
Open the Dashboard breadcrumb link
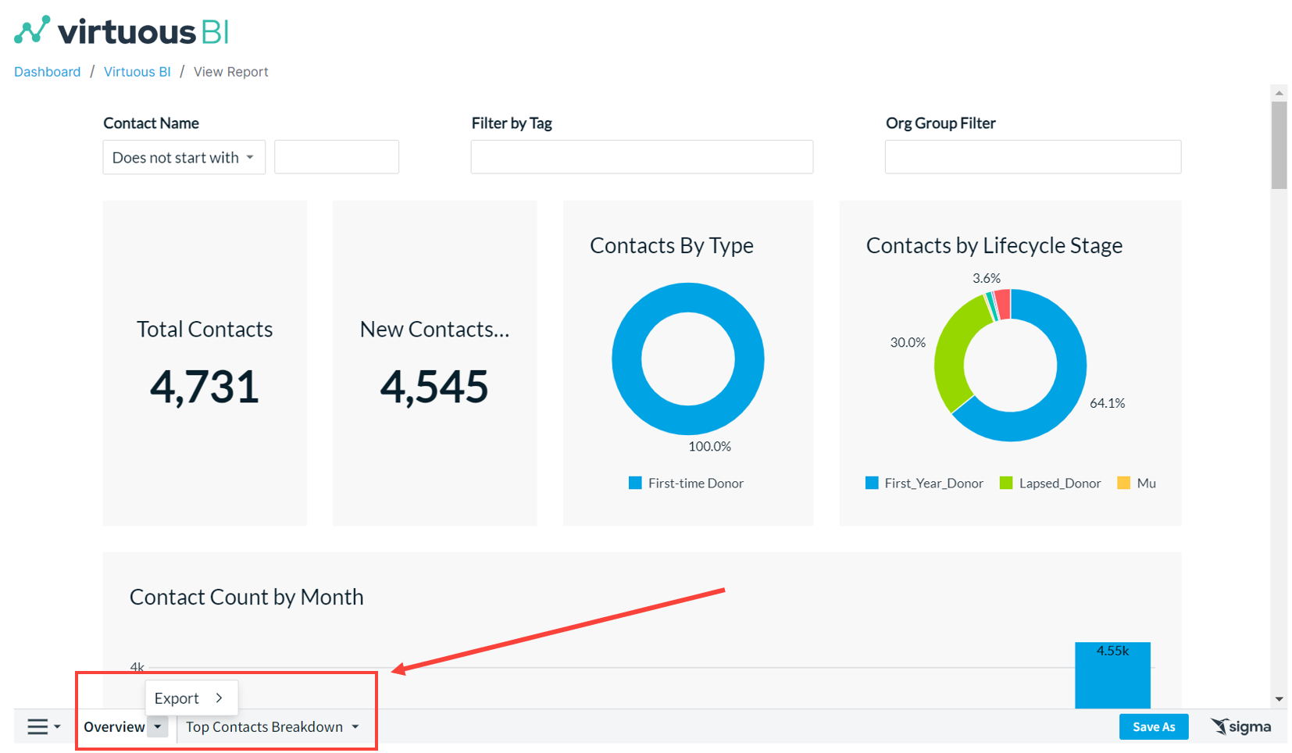47,72
